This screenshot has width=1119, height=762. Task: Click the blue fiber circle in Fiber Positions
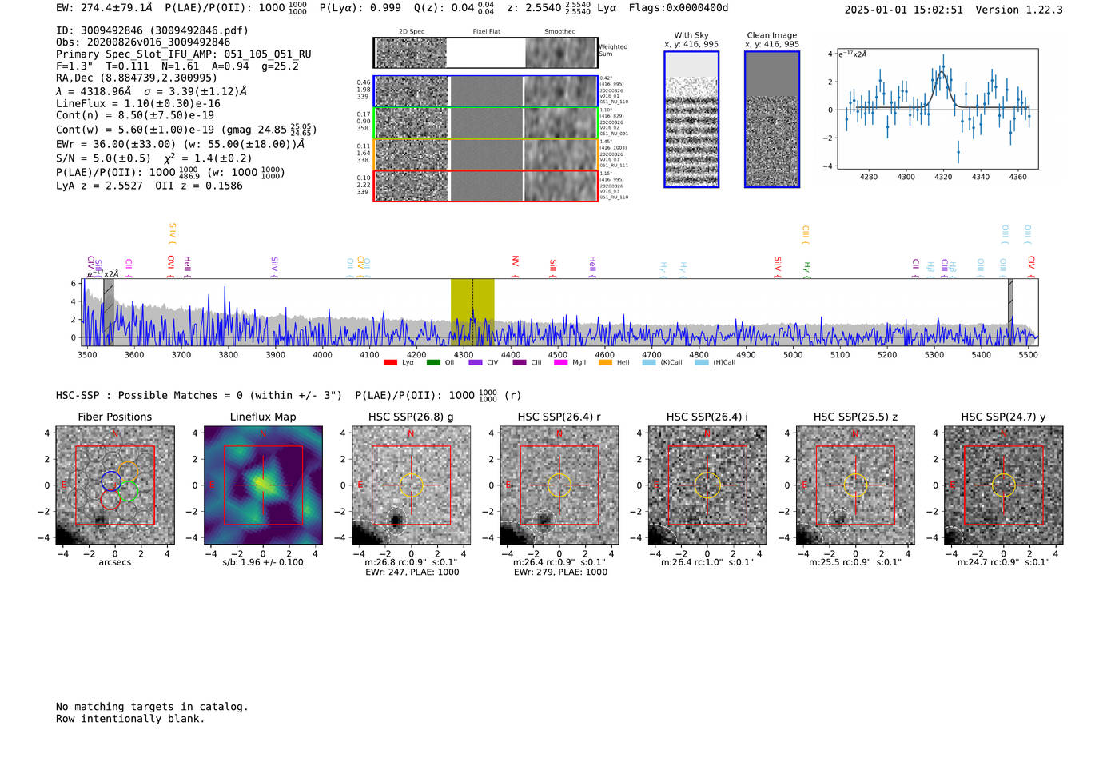111,481
